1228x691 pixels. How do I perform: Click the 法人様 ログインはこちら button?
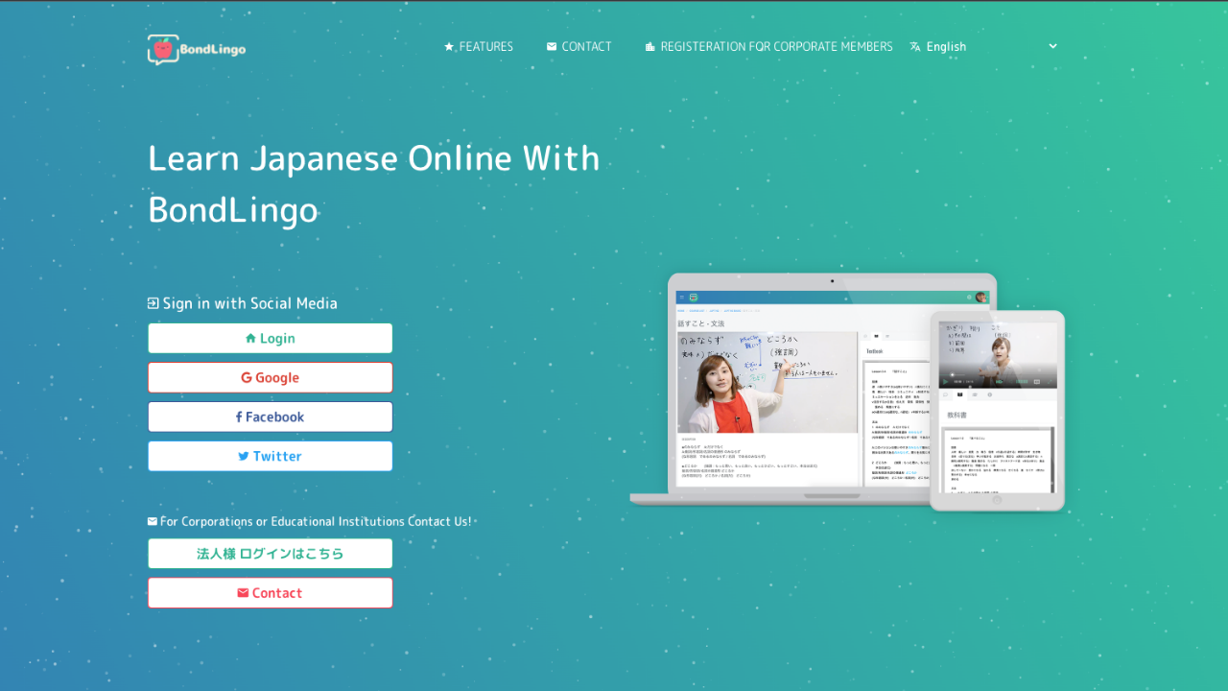coord(271,554)
